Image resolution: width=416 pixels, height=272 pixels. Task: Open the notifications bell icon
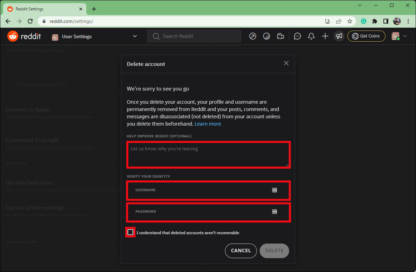point(311,36)
